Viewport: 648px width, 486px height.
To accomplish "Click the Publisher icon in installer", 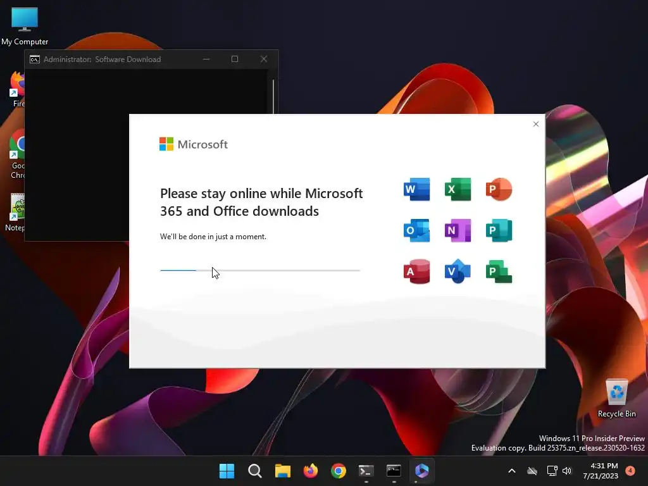I will pyautogui.click(x=499, y=230).
